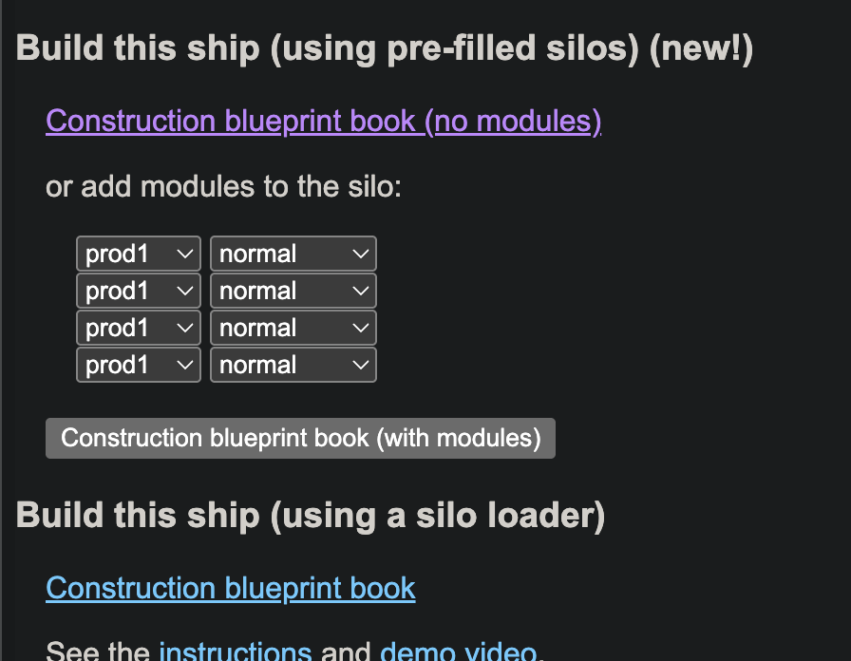Open the fourth row prod1 module dropdown
The image size is (851, 661).
coord(139,365)
